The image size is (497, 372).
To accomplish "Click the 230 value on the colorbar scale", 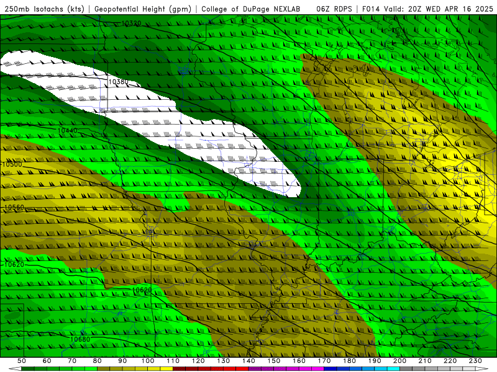I will [475, 361].
